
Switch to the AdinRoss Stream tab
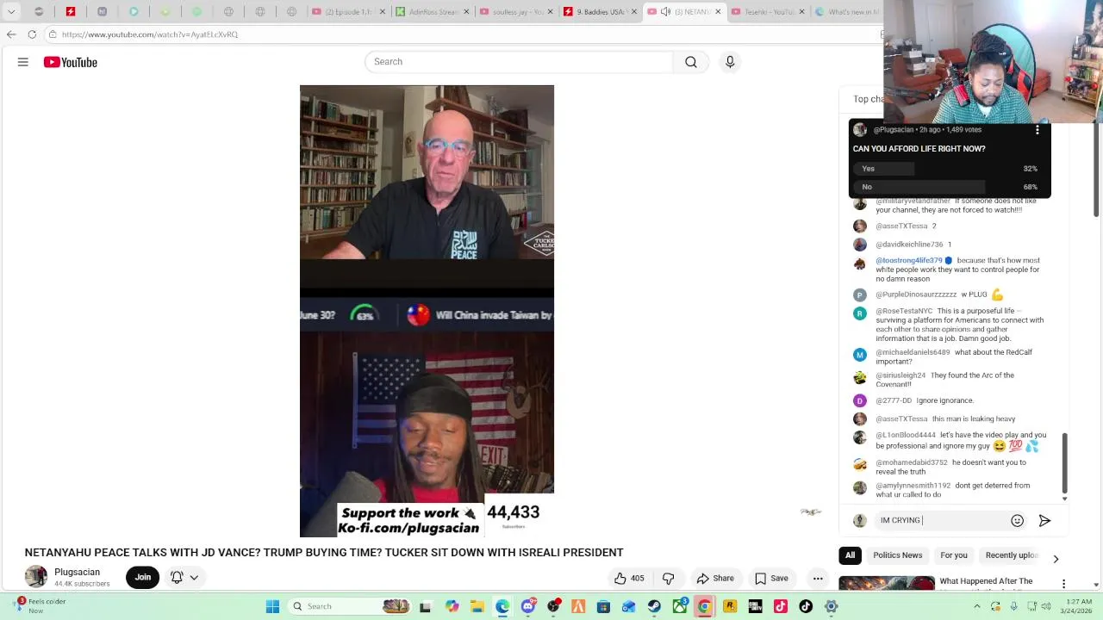(427, 12)
